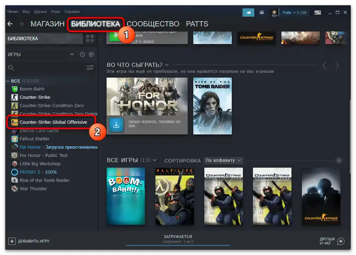The width and height of the screenshot is (356, 255).
Task: Open the PATTS profile tab
Action: (x=197, y=24)
